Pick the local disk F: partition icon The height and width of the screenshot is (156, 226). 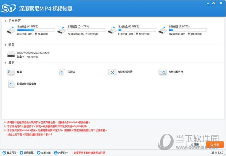pyautogui.click(x=163, y=29)
